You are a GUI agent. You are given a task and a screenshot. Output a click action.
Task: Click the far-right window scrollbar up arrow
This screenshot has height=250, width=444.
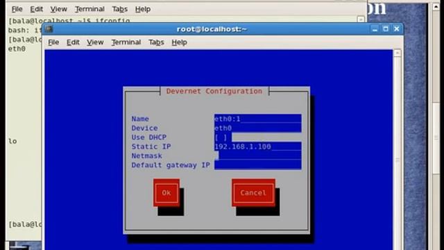click(436, 6)
